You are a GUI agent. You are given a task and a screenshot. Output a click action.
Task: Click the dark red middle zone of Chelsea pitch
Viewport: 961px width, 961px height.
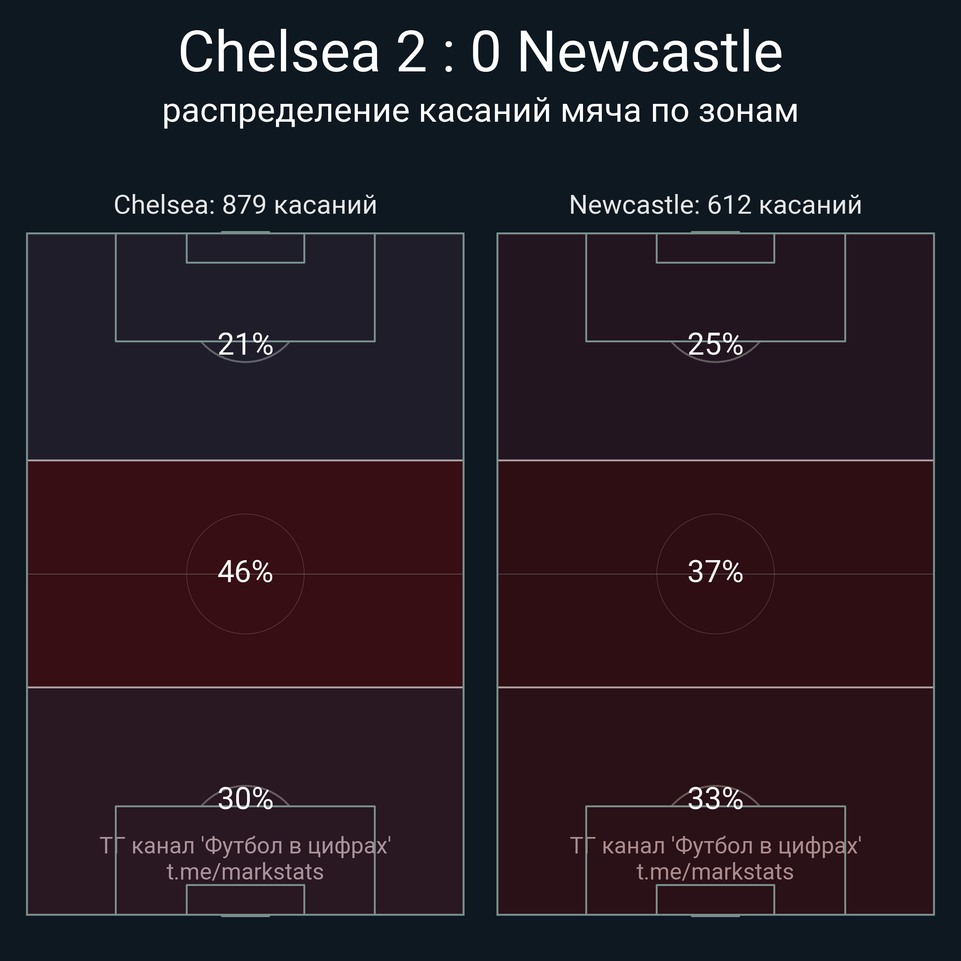click(245, 574)
